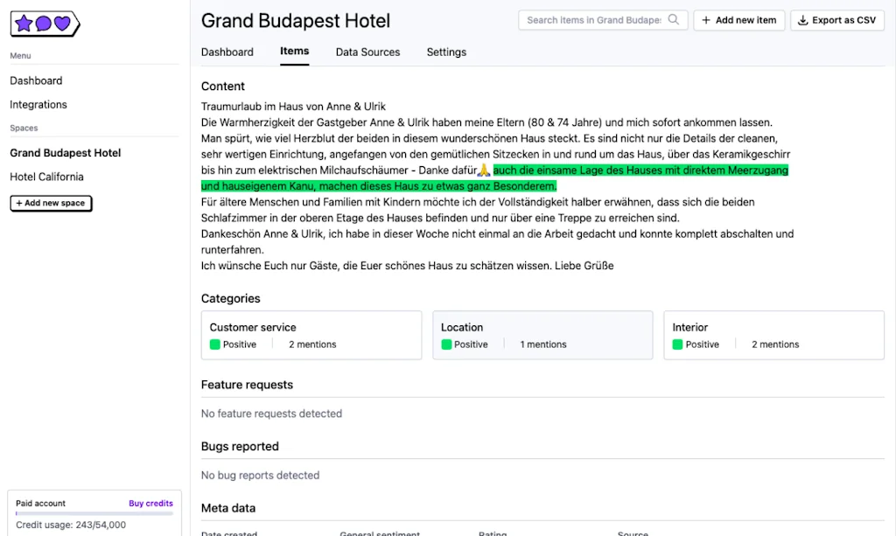Expand mentions on the Interior category card
The width and height of the screenshot is (896, 536).
[x=774, y=345]
